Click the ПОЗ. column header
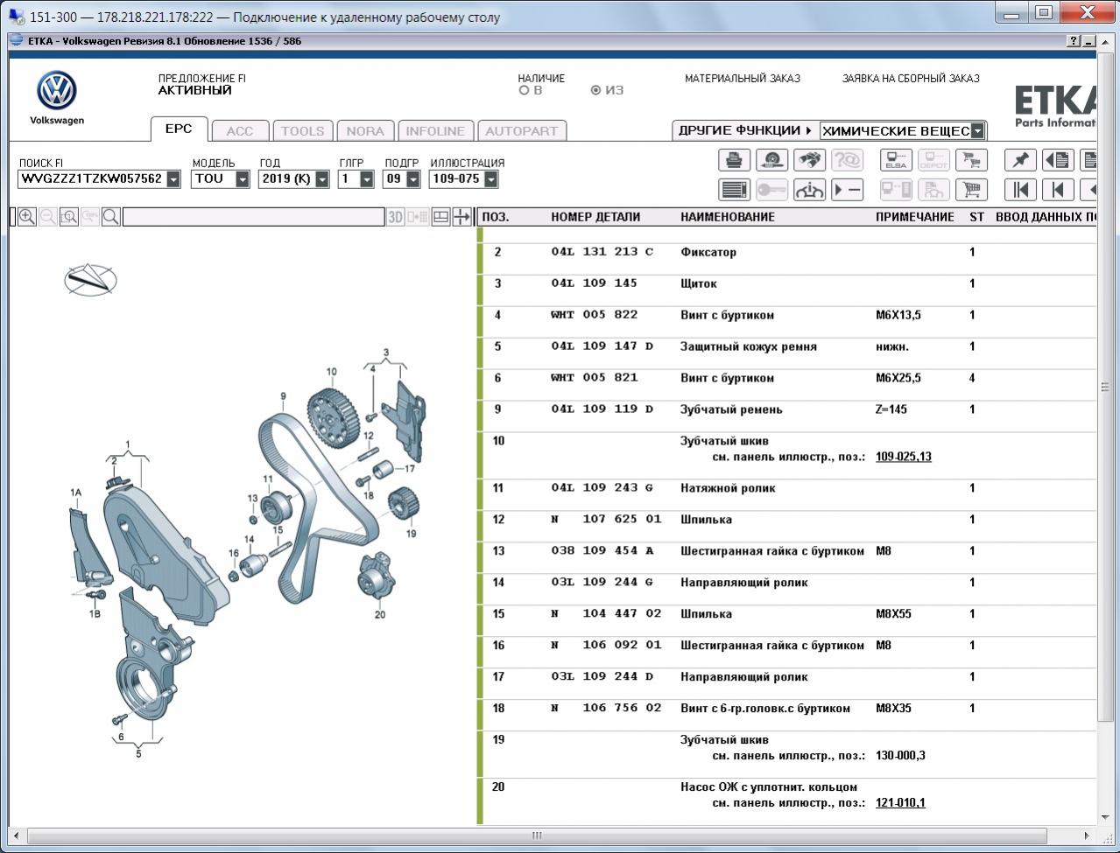 [496, 217]
